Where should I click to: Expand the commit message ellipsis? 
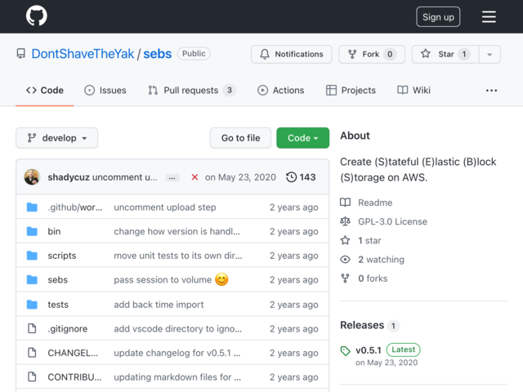pyautogui.click(x=172, y=178)
